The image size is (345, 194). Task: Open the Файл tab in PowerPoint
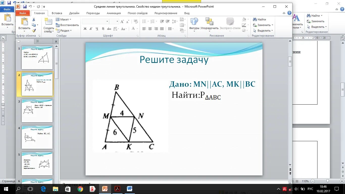23,13
